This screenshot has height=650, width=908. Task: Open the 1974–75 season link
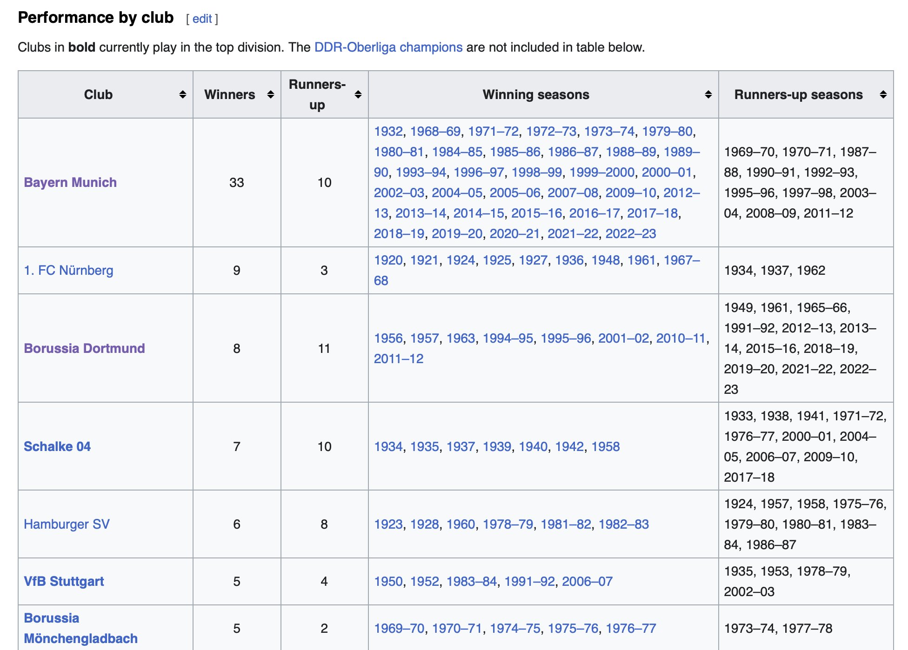pos(515,628)
